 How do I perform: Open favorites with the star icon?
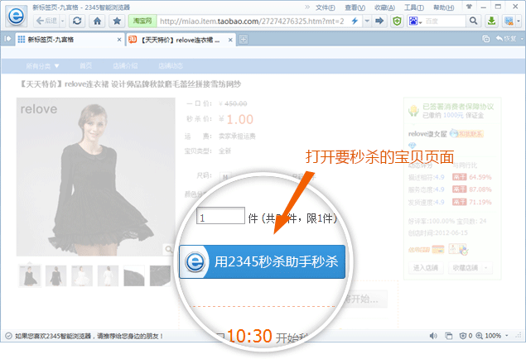pos(117,22)
